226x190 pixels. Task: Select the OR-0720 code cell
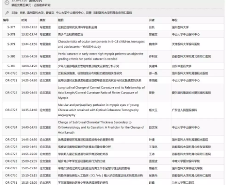[11, 73]
